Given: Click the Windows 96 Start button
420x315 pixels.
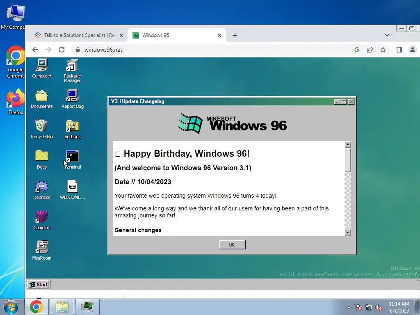Looking at the screenshot, I should (x=38, y=285).
